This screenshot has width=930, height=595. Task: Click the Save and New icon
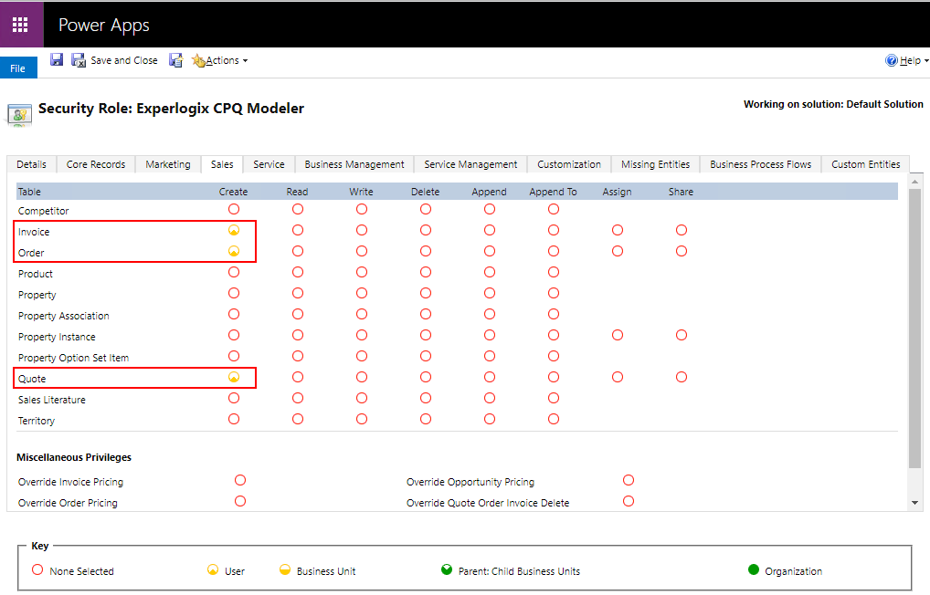[175, 60]
